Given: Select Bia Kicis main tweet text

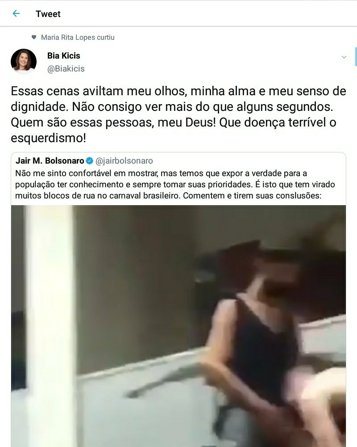Looking at the screenshot, I should [x=178, y=114].
